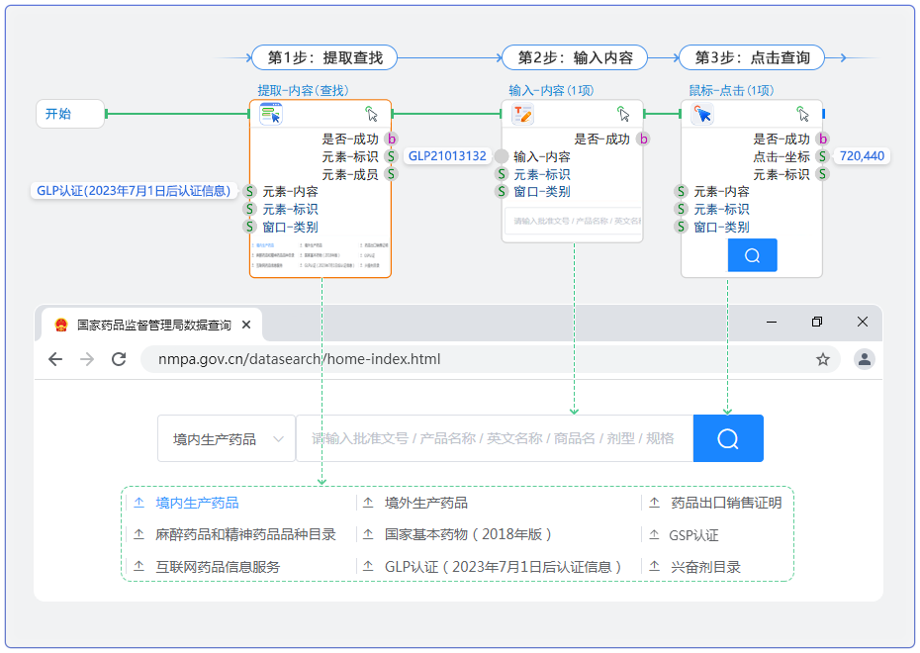920x653 pixels.
Task: Toggle the 是否-成功 output port on 输入-内容 node
Action: click(x=643, y=140)
